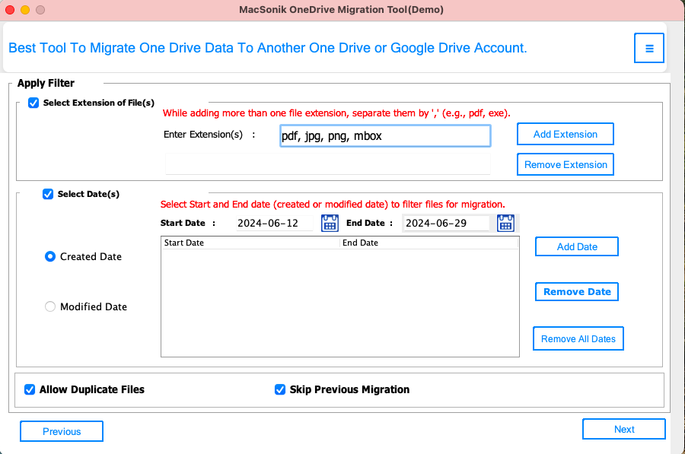The width and height of the screenshot is (685, 454).
Task: Select the Created Date radio button
Action: click(50, 257)
